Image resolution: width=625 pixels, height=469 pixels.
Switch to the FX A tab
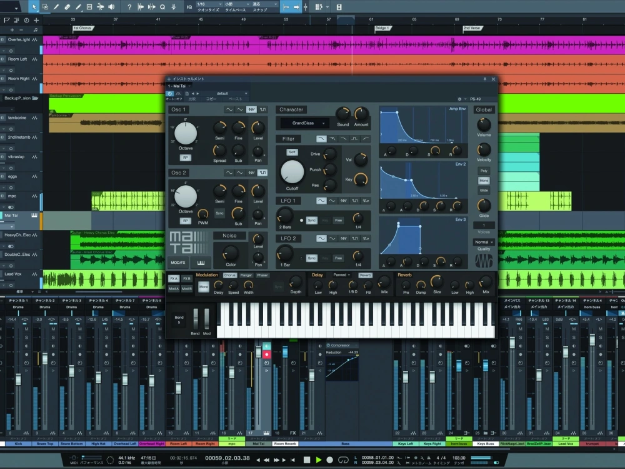(174, 279)
